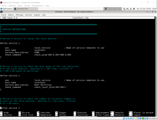
Task: Roll up terminal window with up-arrow button
Action: tap(147, 12)
